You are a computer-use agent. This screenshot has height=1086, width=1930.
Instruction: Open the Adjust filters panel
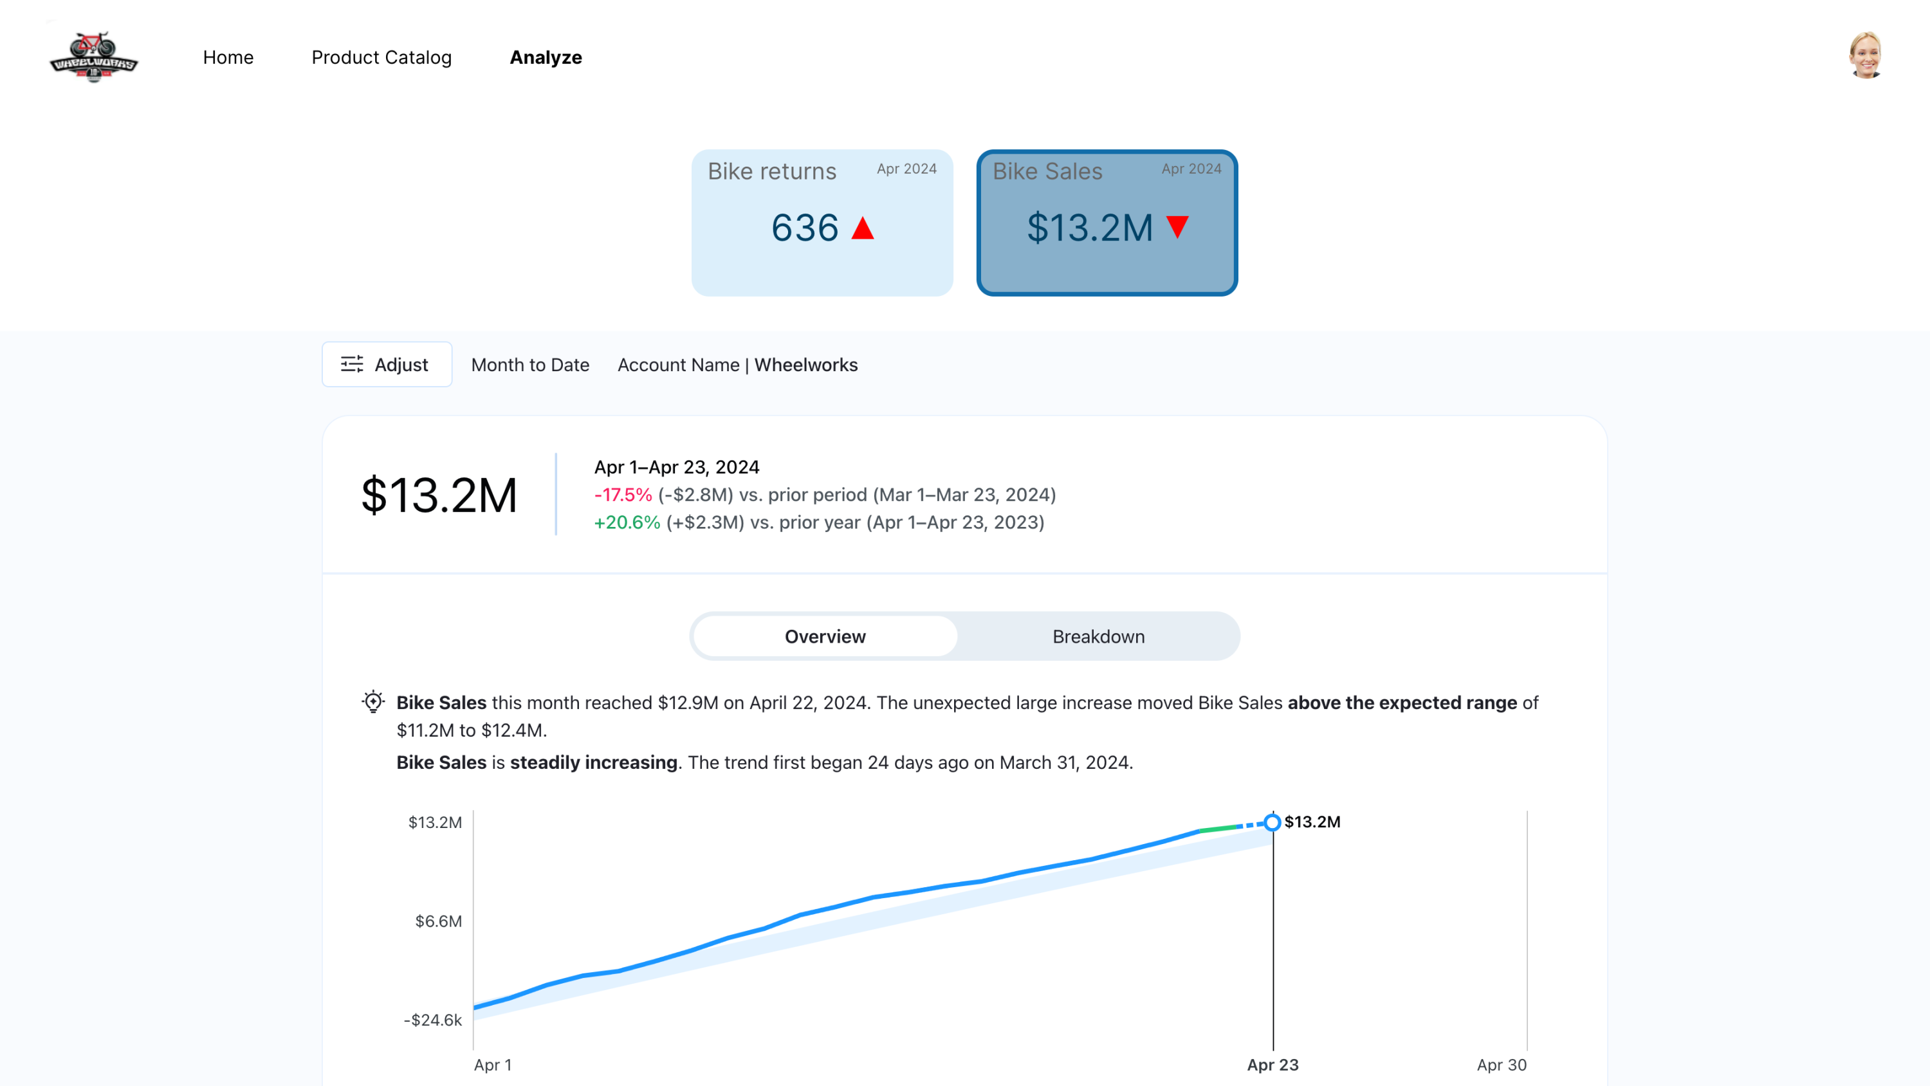(x=387, y=365)
